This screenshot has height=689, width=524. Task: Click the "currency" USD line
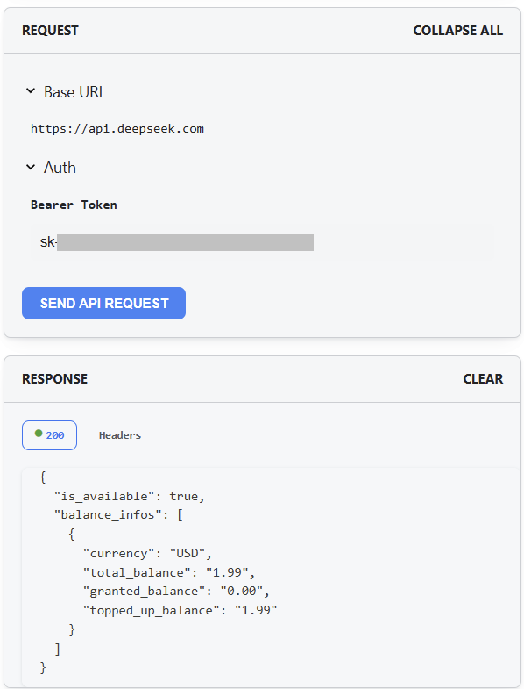point(147,553)
